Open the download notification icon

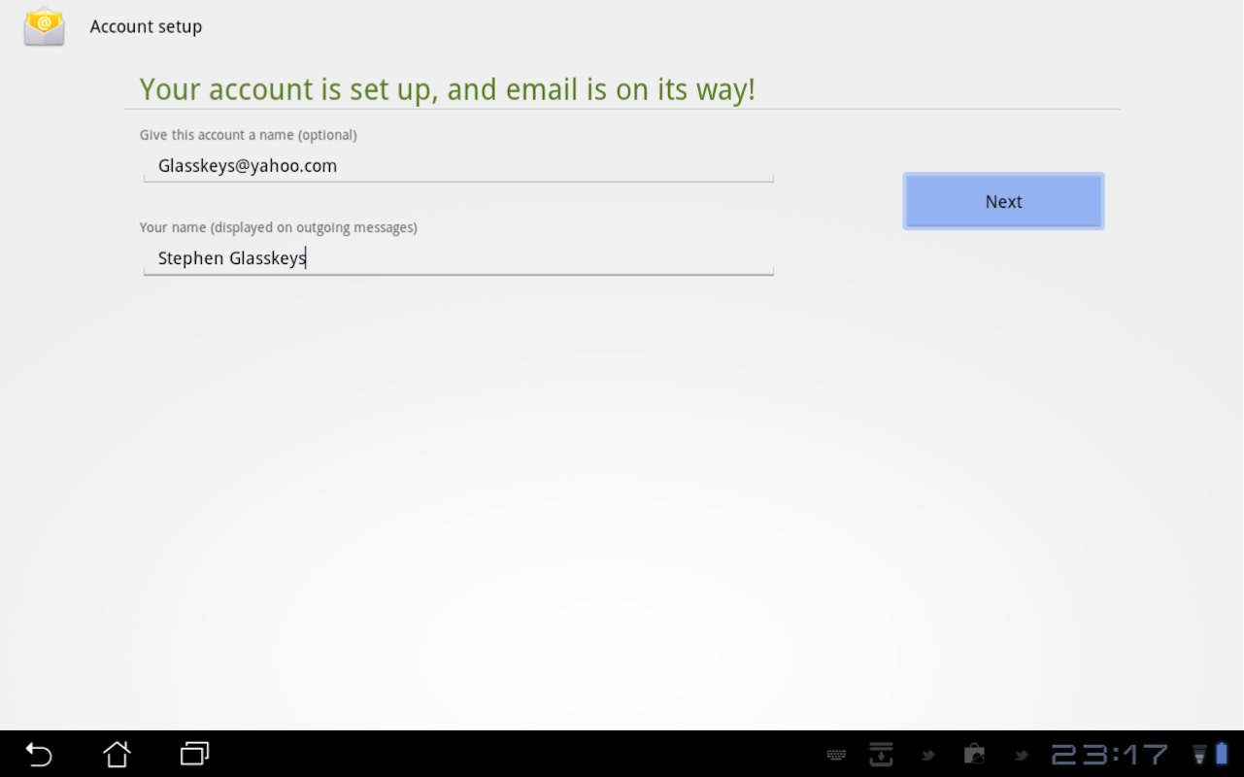(x=881, y=755)
